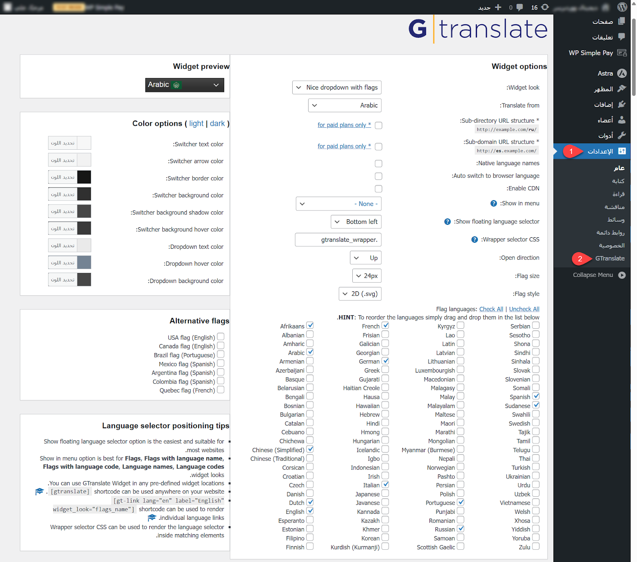Open Flag style 2D (.svg) dropdown
This screenshot has width=637, height=562.
(360, 294)
